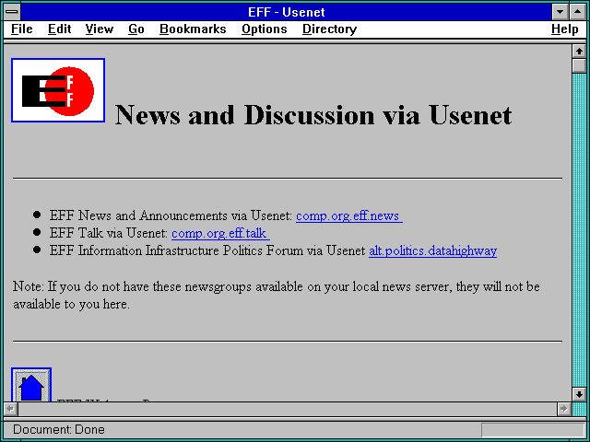Click the EFF logo image

pos(58,90)
